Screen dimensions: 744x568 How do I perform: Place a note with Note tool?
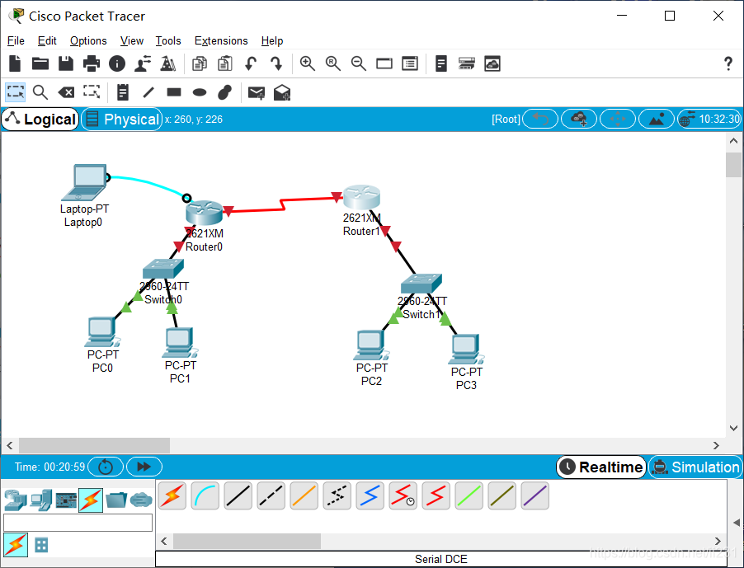point(122,92)
